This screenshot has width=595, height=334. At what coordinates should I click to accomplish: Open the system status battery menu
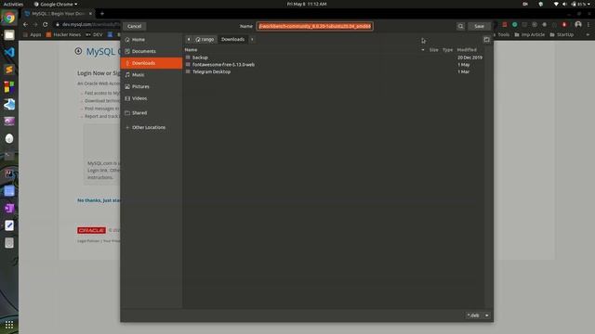coord(581,4)
